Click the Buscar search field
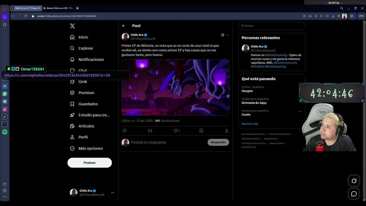This screenshot has width=366, height=206. 272,26
